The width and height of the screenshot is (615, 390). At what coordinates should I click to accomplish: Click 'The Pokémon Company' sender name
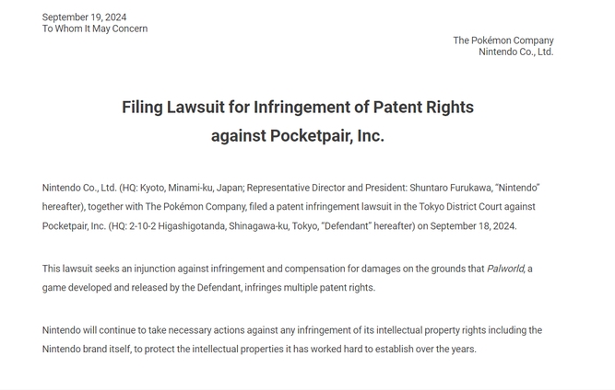503,40
